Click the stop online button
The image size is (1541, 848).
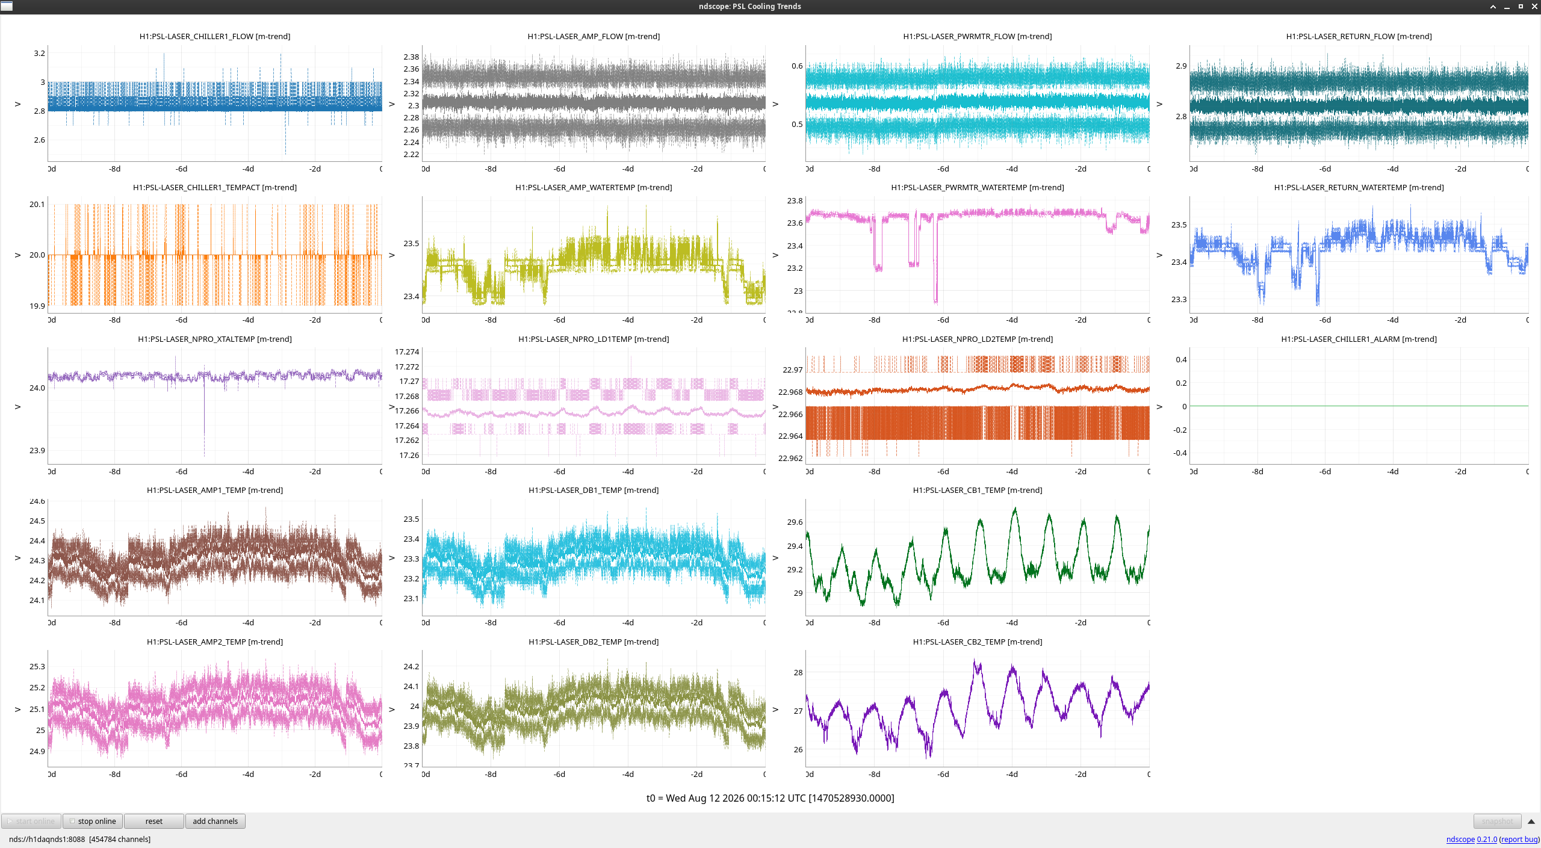93,821
